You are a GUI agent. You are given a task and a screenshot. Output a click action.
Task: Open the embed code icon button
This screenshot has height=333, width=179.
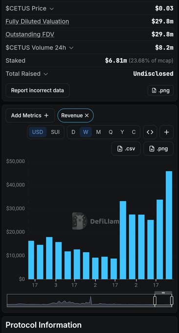[x=150, y=132]
